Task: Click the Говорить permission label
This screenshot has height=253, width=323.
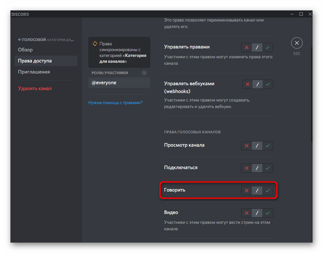Action: point(175,190)
